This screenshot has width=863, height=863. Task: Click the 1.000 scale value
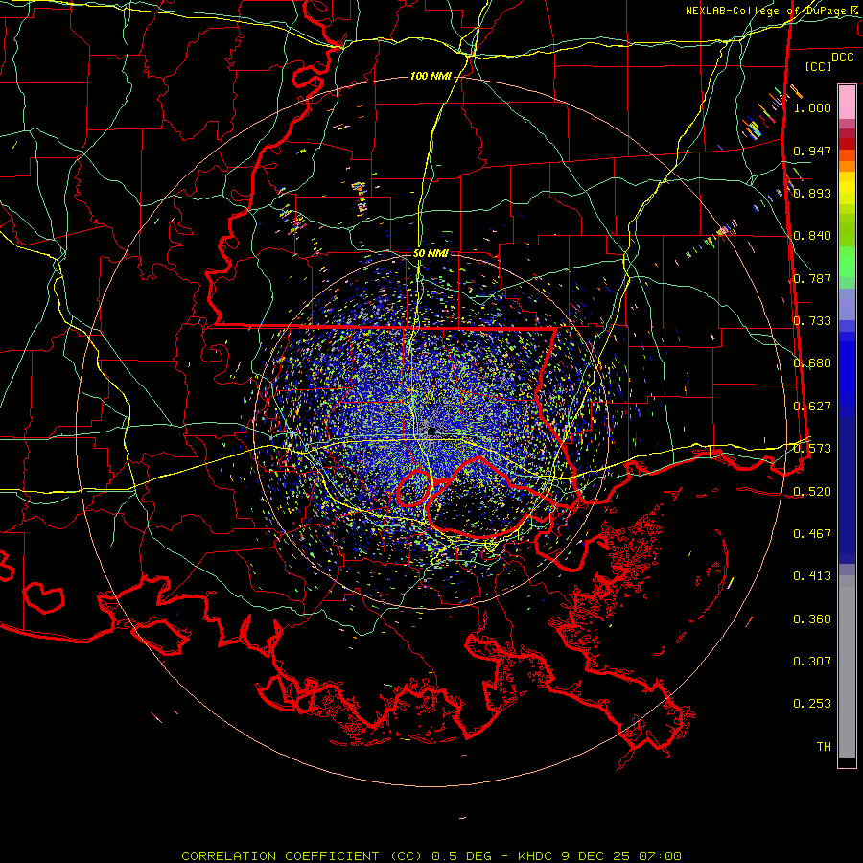812,107
